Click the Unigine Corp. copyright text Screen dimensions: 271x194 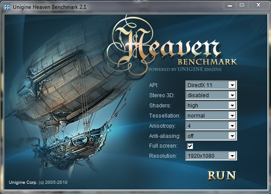pos(38,182)
